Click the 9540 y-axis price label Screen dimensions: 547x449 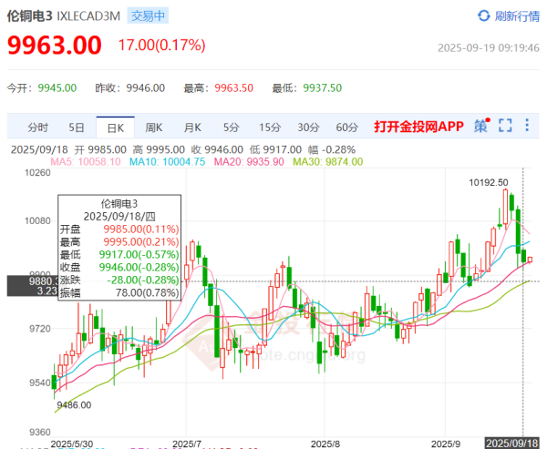pos(40,383)
